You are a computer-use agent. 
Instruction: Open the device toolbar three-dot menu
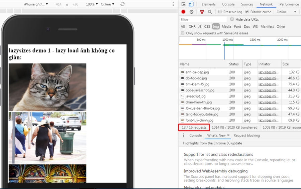pos(173,4)
